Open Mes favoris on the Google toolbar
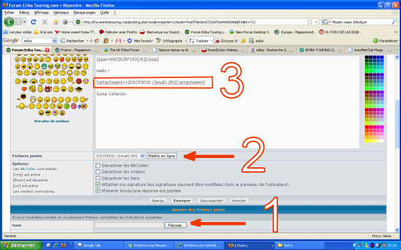Viewport: 401px width, 250px height. click(140, 41)
